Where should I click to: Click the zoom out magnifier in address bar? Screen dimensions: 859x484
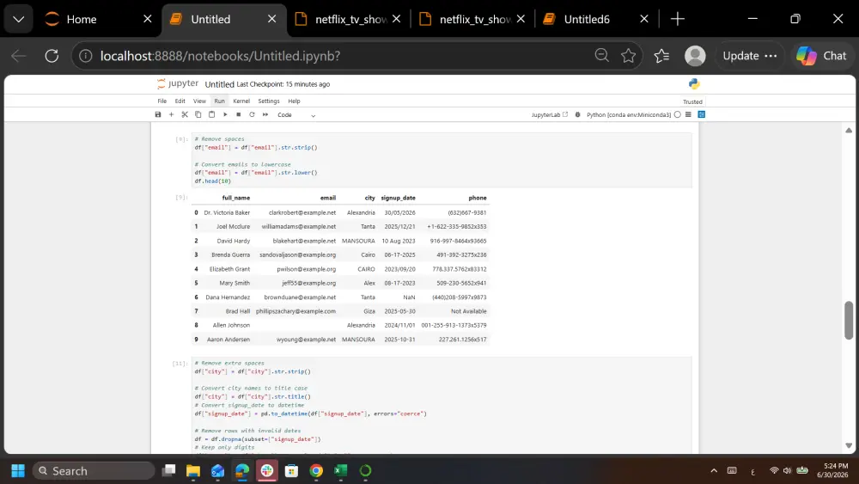601,55
